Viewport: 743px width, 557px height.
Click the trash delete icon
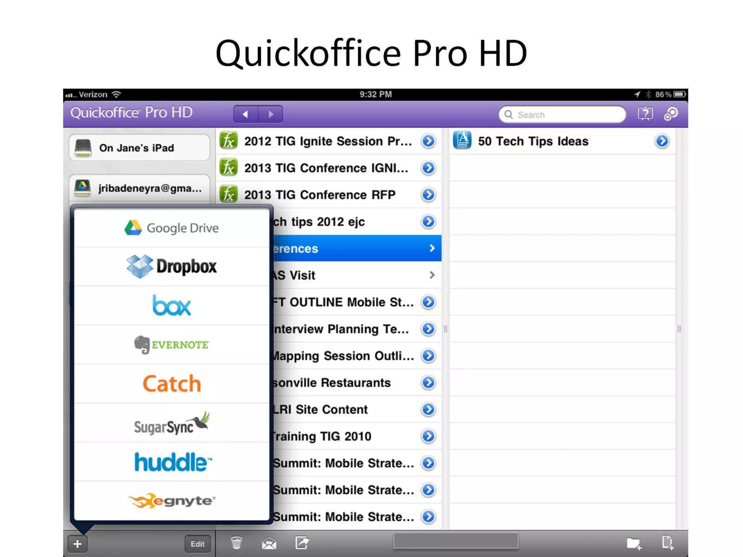[236, 543]
